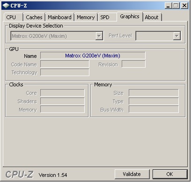Click the memory Type field
The width and height of the screenshot is (191, 182).
tap(154, 101)
